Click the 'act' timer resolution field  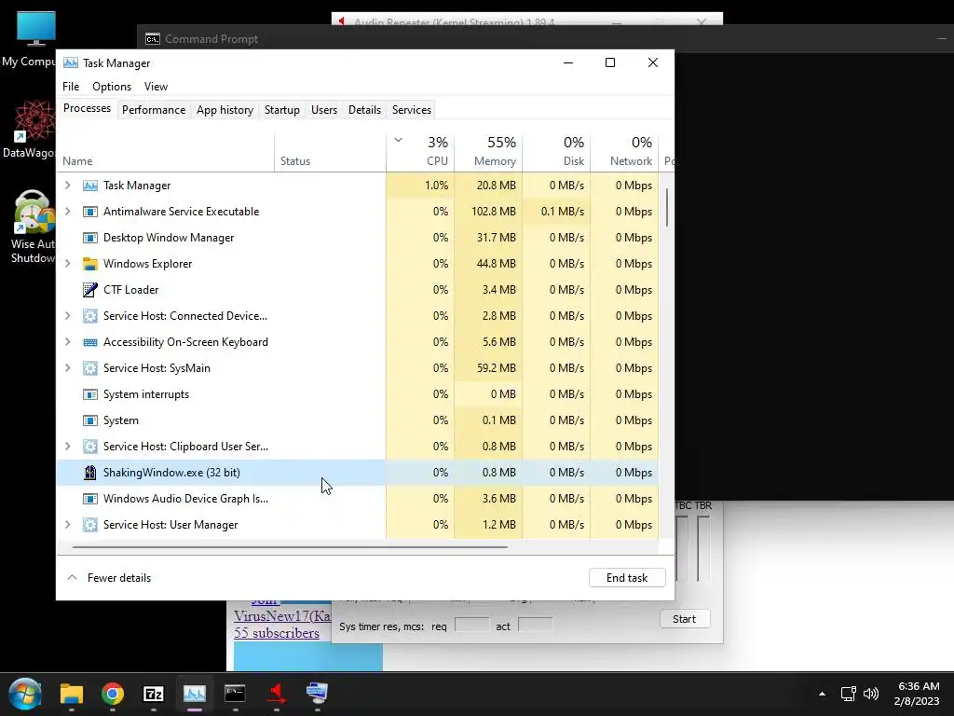point(535,626)
